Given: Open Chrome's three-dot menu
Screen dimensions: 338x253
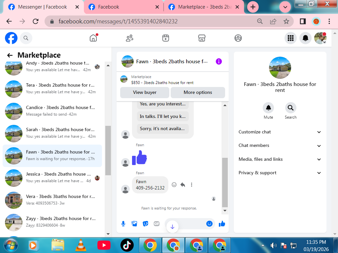Looking at the screenshot, I should (x=329, y=21).
